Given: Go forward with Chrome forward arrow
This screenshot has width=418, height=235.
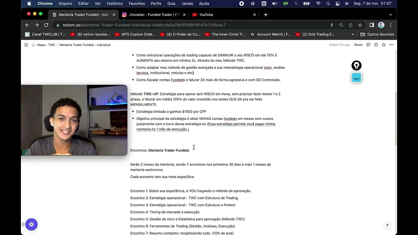Looking at the screenshot, I should coord(37,25).
